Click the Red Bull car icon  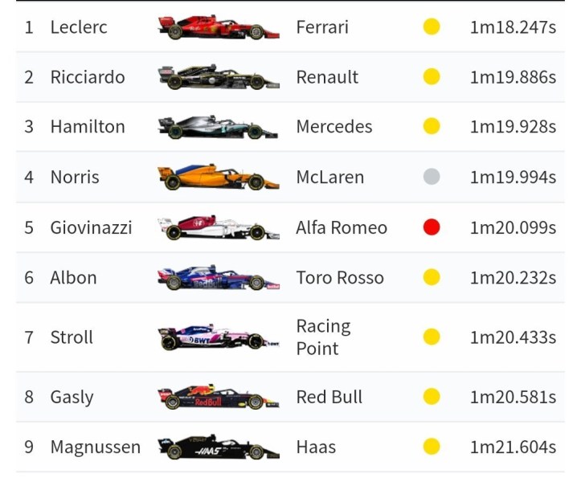[x=218, y=397]
